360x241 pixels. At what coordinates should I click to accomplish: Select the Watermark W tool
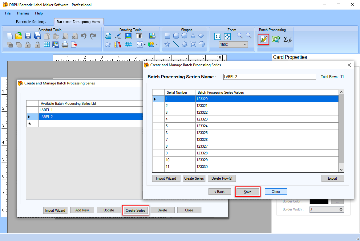128,44
